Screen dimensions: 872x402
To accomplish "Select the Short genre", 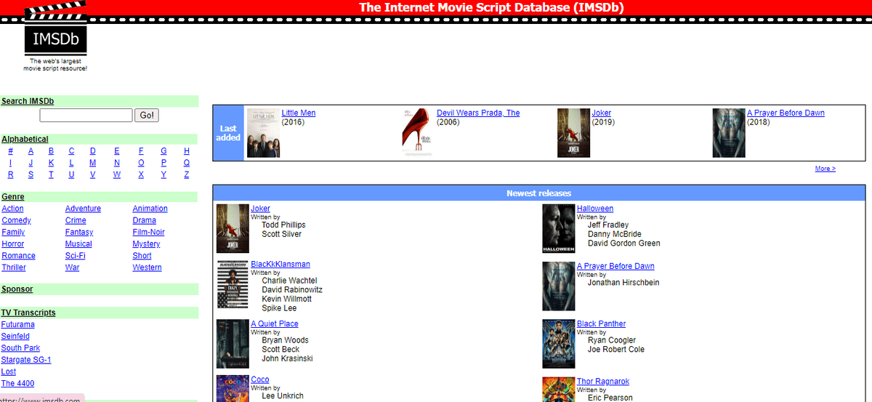I will tap(142, 255).
